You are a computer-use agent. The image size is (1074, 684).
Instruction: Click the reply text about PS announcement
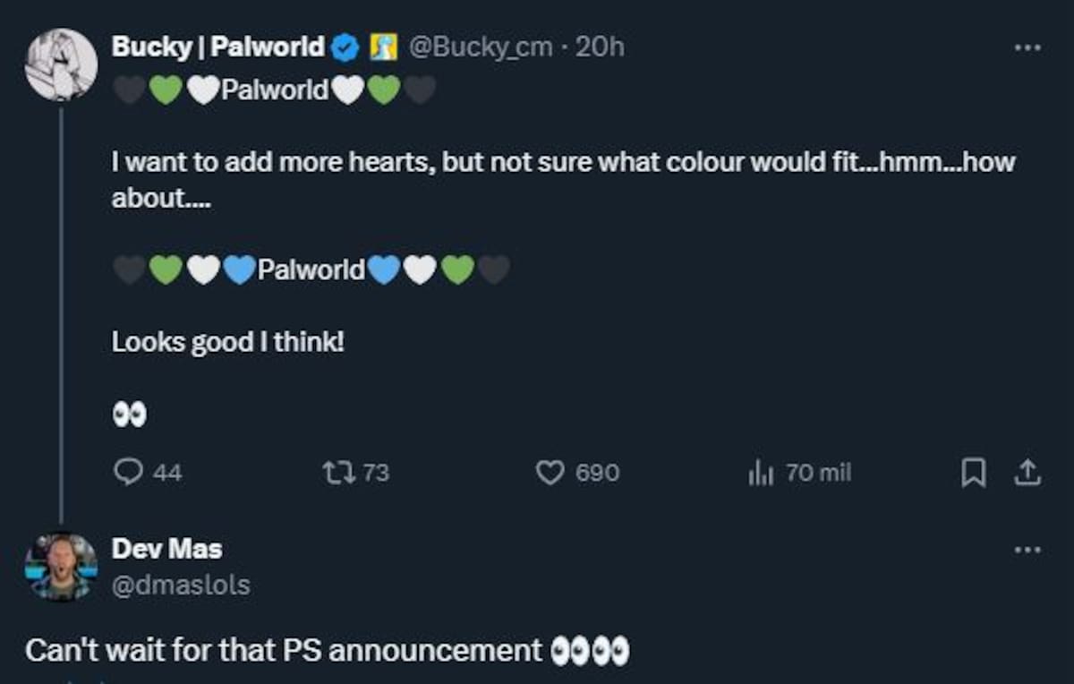(328, 650)
